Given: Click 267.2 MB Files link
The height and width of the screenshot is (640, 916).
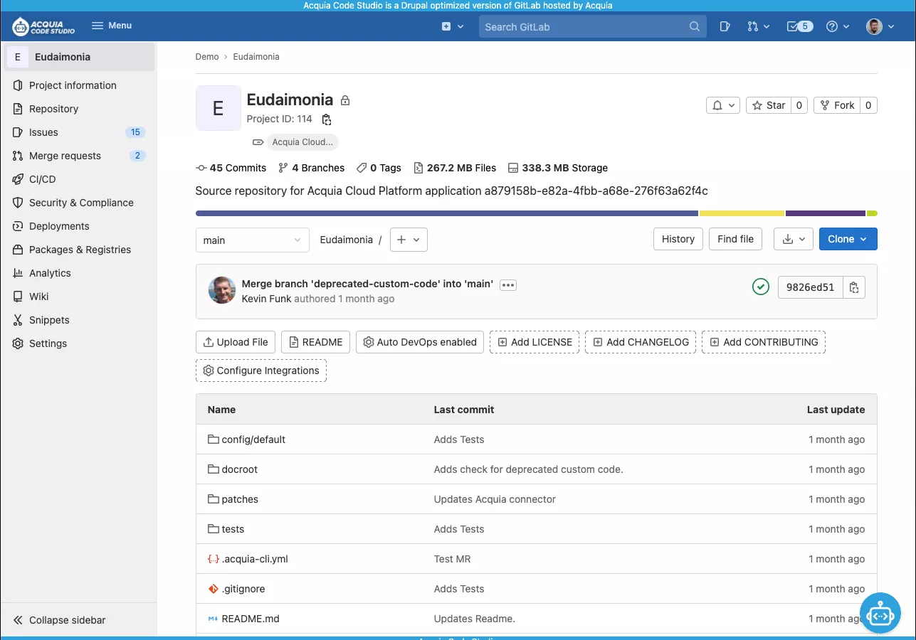Looking at the screenshot, I should click(x=456, y=168).
